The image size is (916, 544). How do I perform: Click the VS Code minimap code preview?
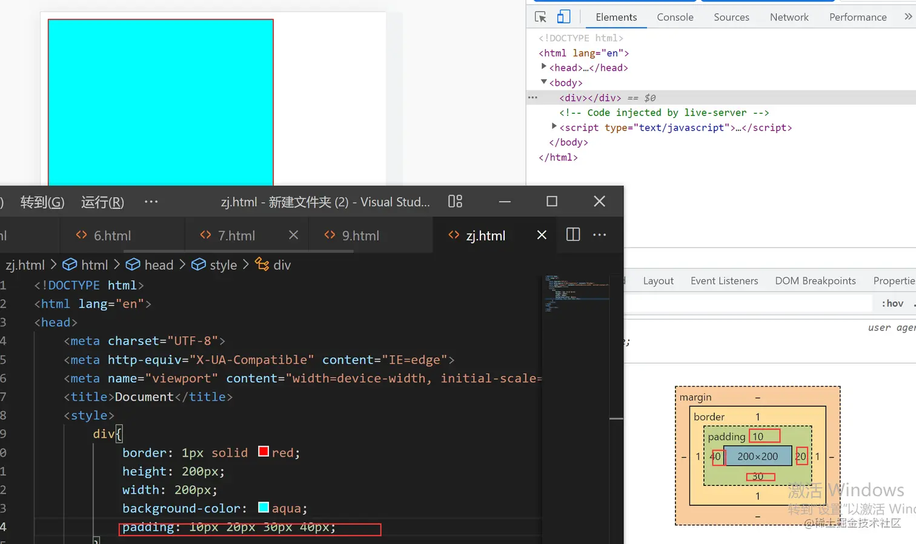tap(576, 293)
